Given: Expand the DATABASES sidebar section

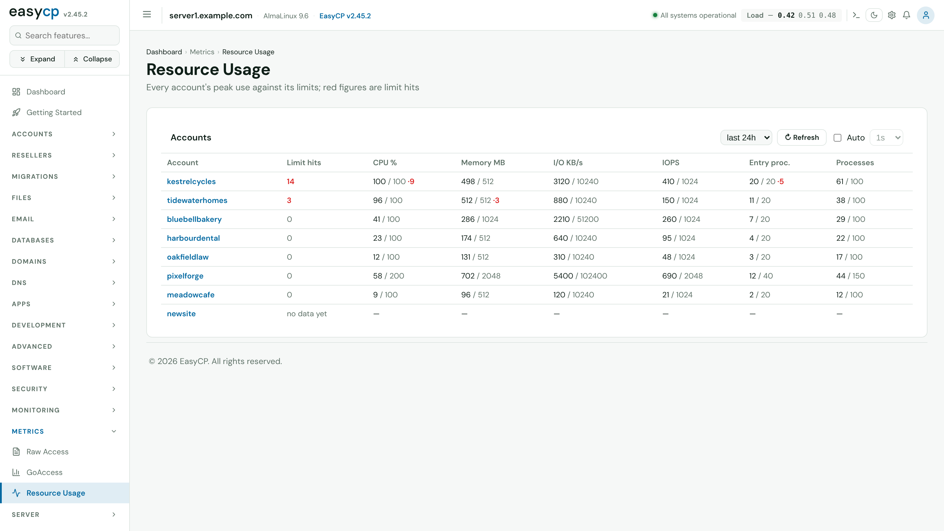Looking at the screenshot, I should (65, 240).
